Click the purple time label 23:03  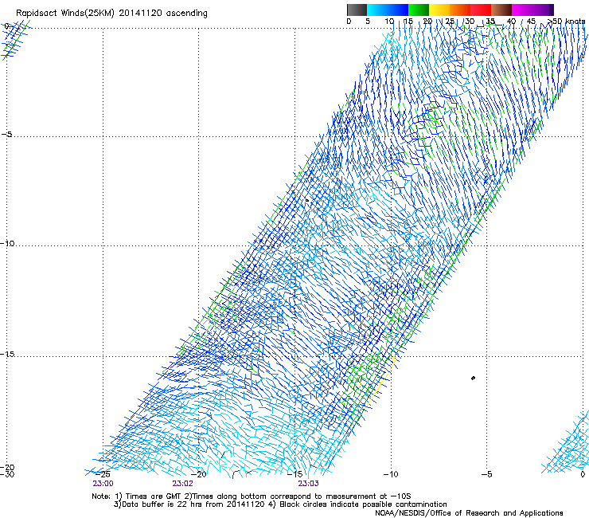tap(308, 484)
